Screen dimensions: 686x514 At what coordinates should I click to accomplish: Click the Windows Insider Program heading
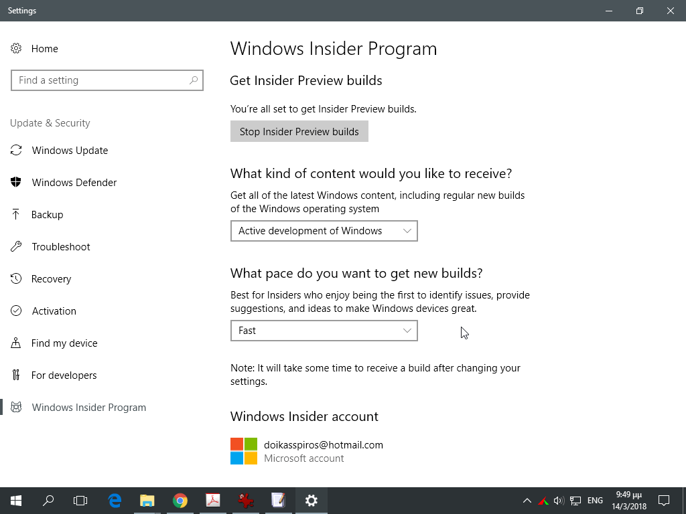click(334, 48)
